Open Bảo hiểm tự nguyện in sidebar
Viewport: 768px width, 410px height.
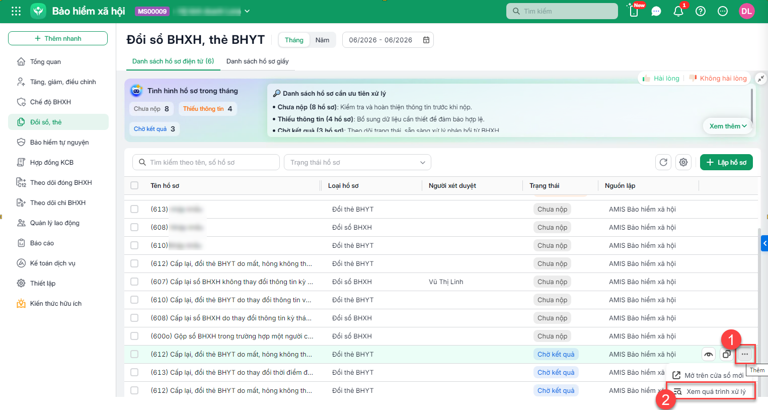tap(58, 142)
